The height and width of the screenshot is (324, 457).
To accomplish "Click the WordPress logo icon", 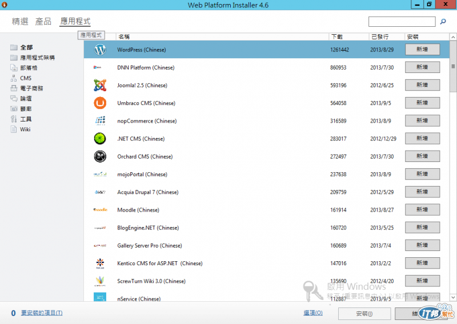I will (x=100, y=50).
